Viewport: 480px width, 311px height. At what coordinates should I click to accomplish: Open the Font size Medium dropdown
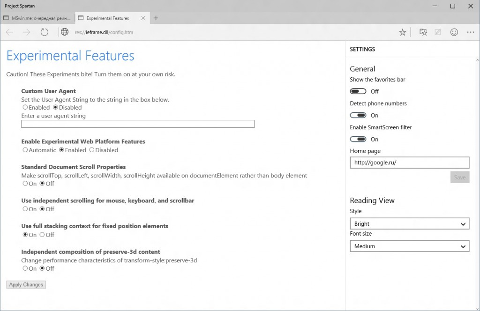[x=409, y=246]
